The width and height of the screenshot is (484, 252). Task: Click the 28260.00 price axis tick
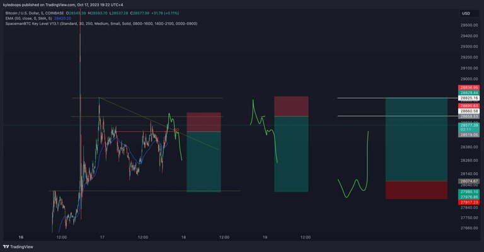pos(469,161)
